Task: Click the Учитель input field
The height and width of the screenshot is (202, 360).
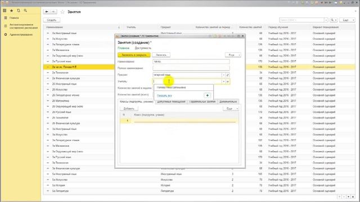Action: [187, 81]
